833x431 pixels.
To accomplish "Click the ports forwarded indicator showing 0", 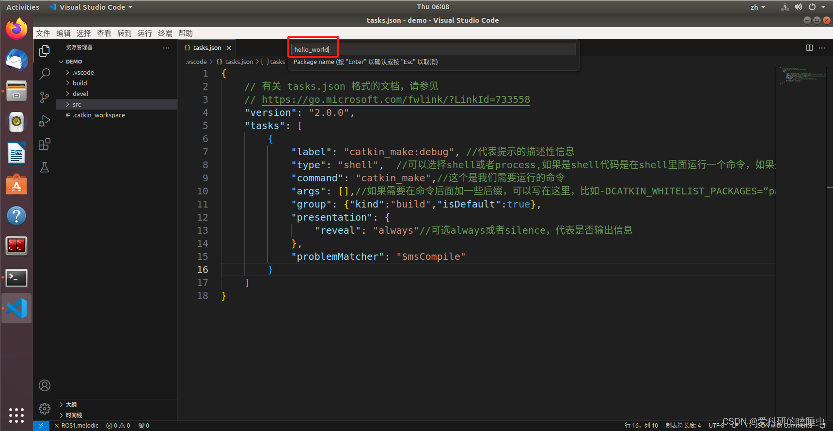I will [x=144, y=426].
